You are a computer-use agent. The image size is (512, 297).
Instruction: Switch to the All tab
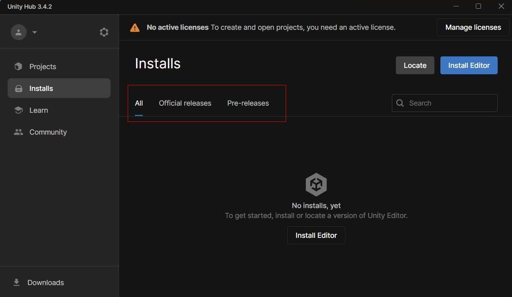click(x=139, y=103)
